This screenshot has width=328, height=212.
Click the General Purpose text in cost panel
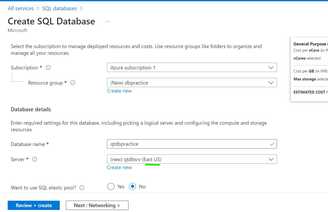click(x=310, y=44)
